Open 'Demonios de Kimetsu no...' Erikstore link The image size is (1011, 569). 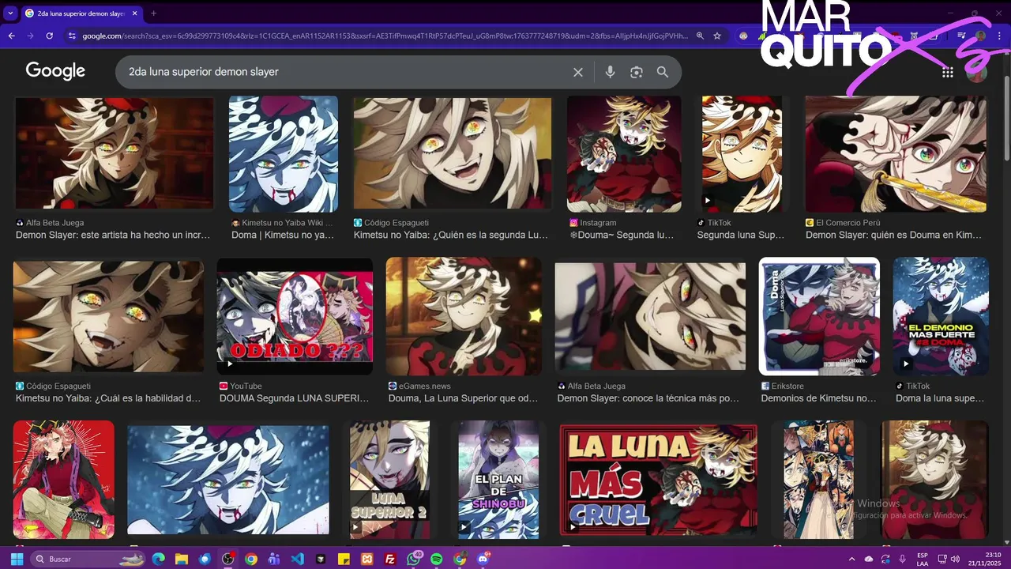pos(818,398)
